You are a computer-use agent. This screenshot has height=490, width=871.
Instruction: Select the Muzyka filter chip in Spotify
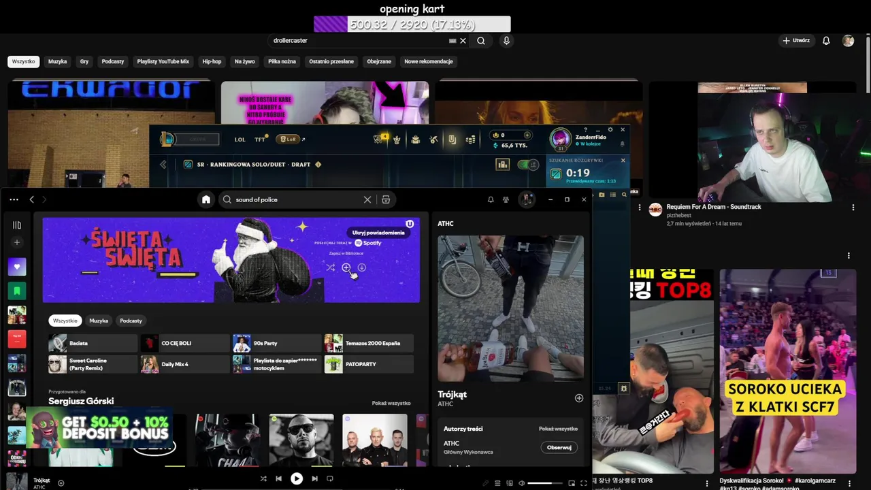coord(99,321)
